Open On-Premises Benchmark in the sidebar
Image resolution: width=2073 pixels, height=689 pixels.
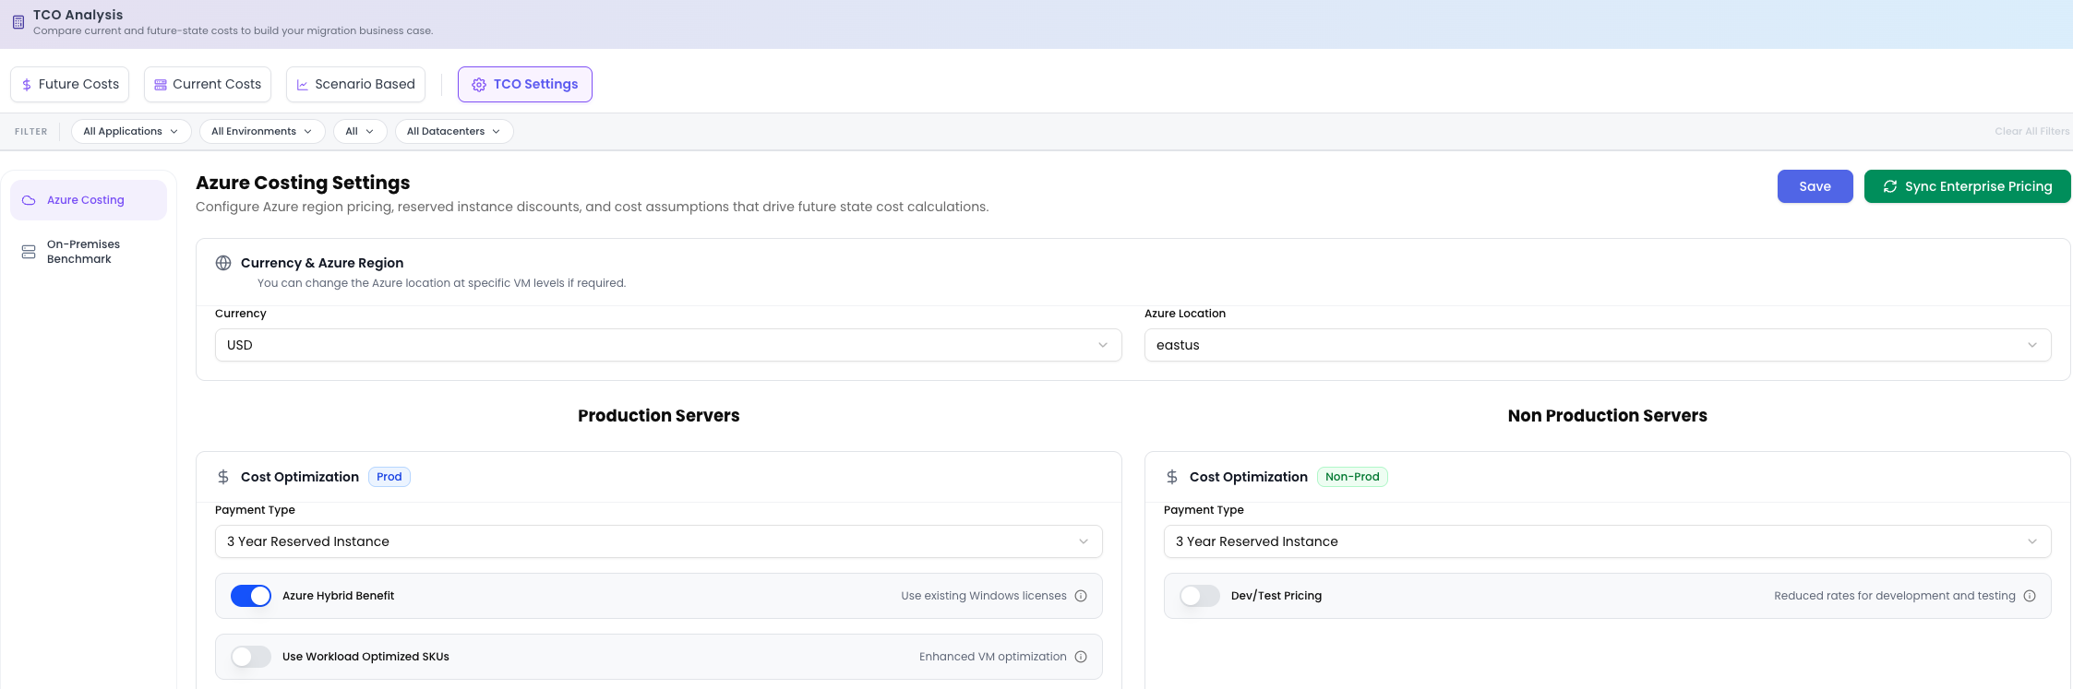(x=89, y=252)
